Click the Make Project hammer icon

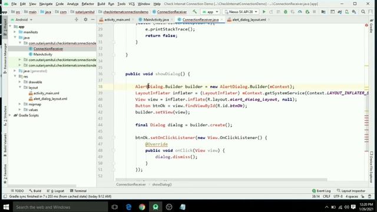point(194,12)
